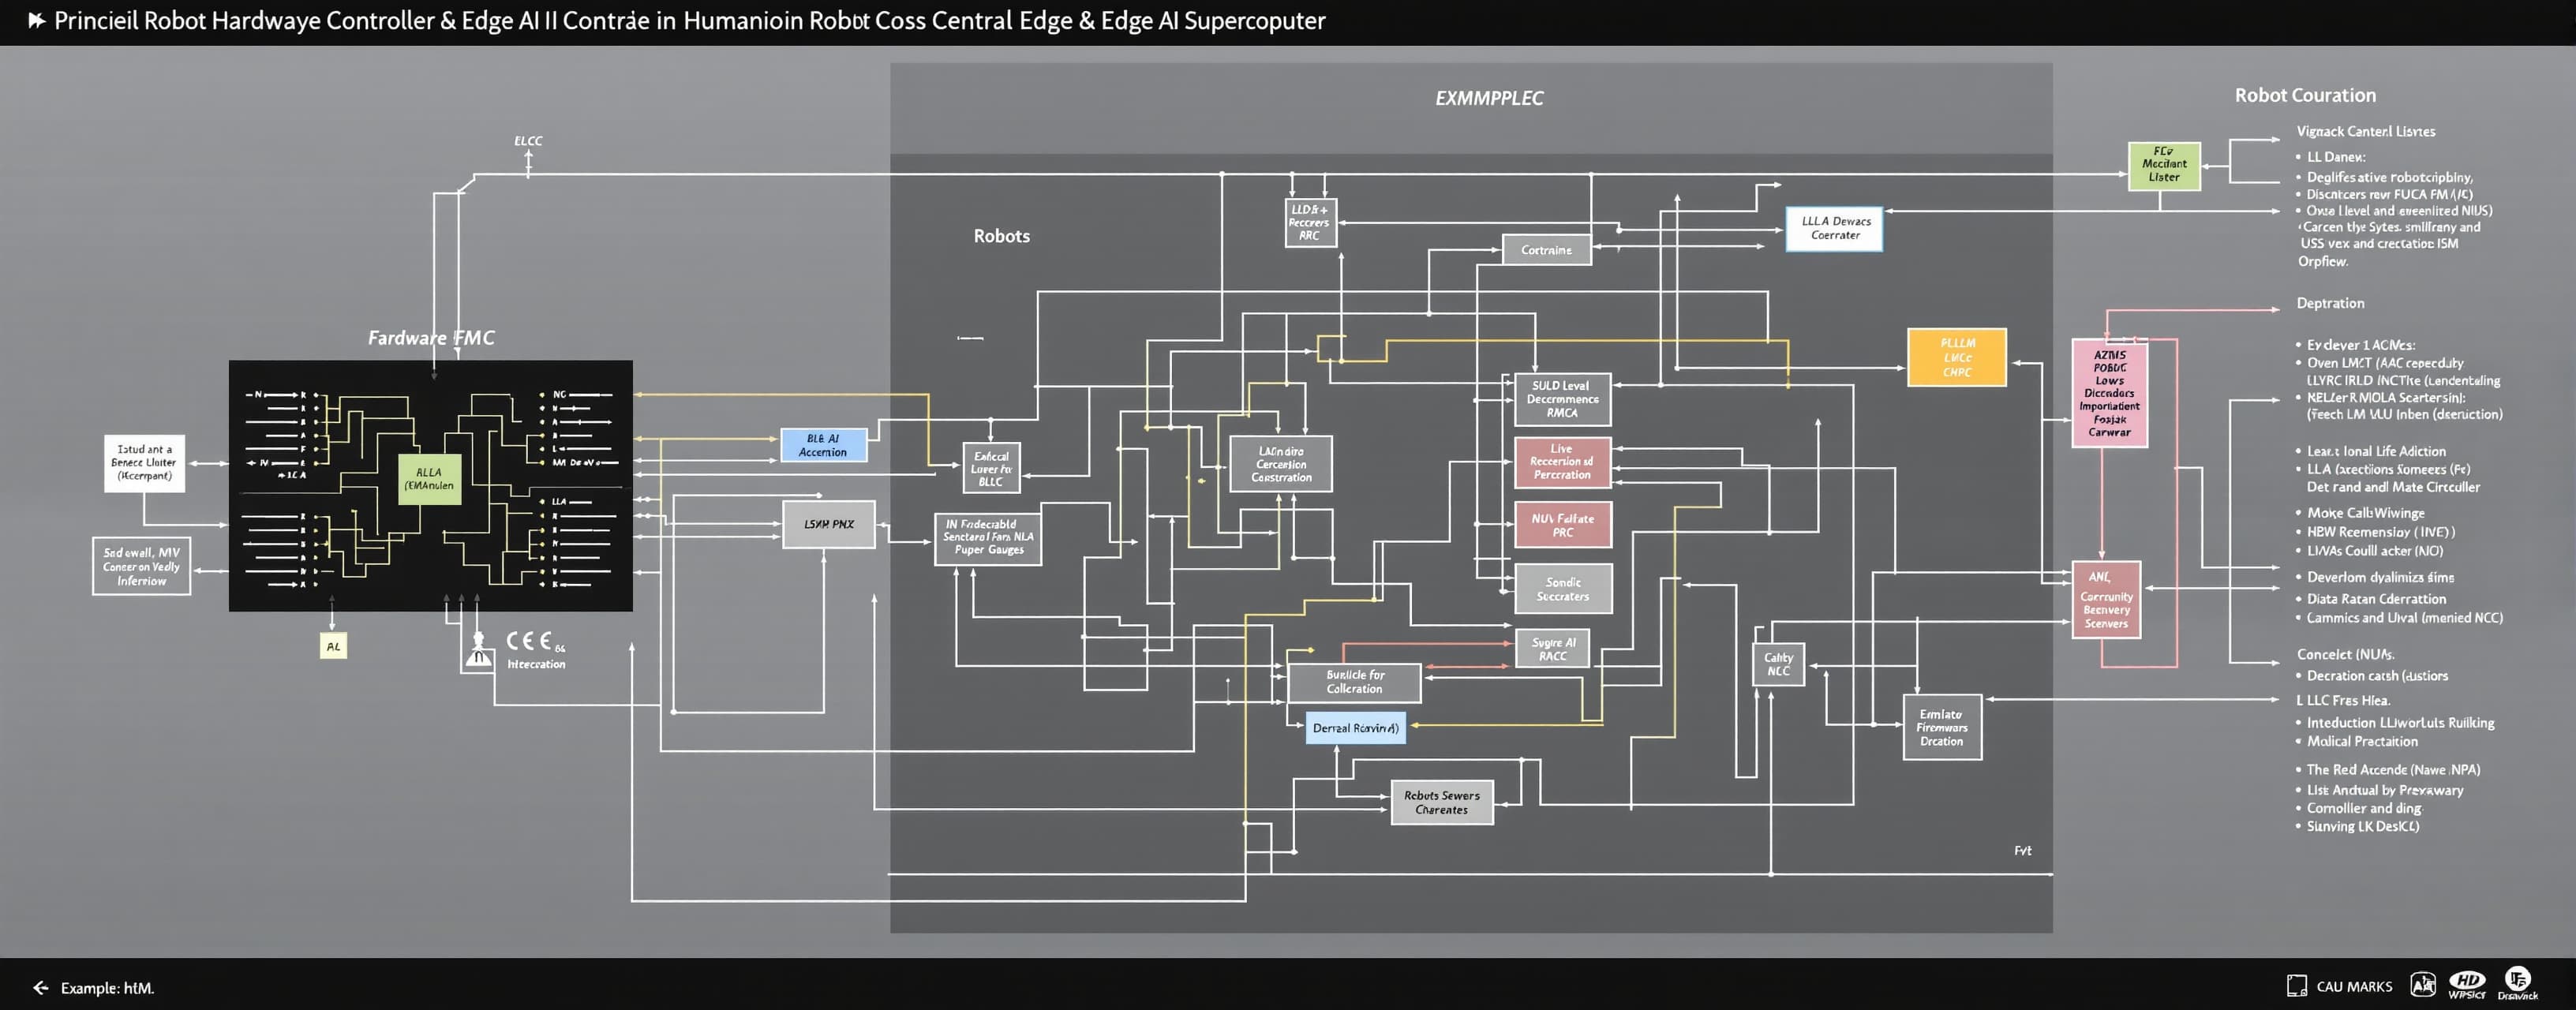Select the 'LLDS+ Peccrers RRC' node
Screen dimensions: 2576x1010
coord(1310,223)
